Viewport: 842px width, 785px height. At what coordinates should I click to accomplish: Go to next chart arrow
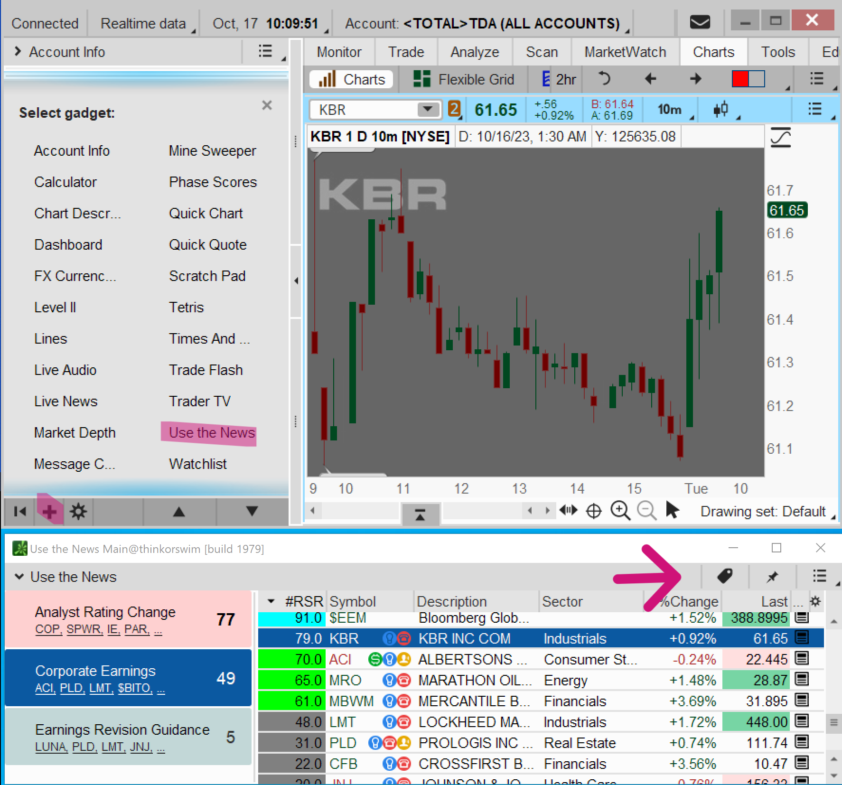[x=695, y=78]
